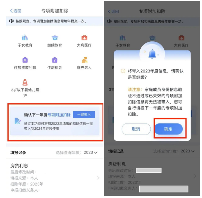Viewport: 202px width, 198px height.
Task: Open 住房贷款利息 house icon
Action: pos(25,60)
